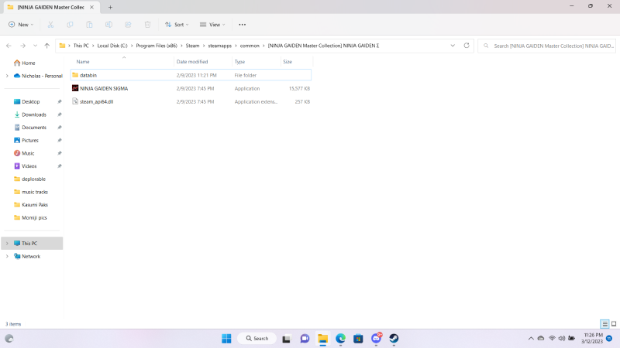Open the View options dropdown
620x348 pixels.
(x=212, y=25)
